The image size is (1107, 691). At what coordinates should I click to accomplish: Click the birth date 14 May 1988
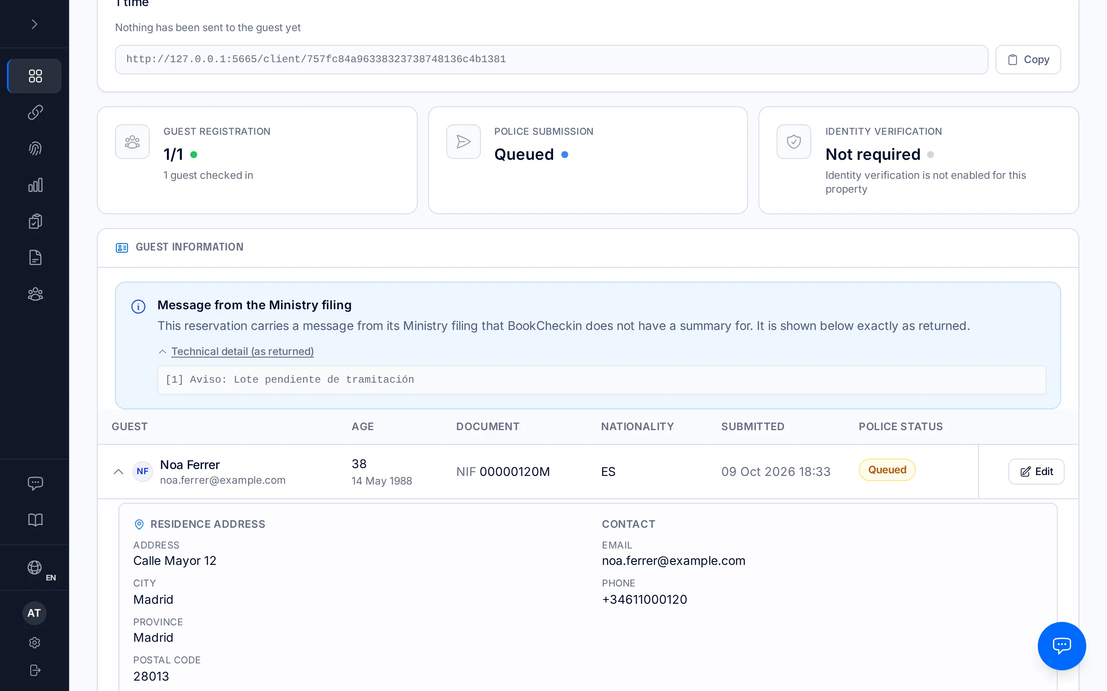tap(381, 481)
